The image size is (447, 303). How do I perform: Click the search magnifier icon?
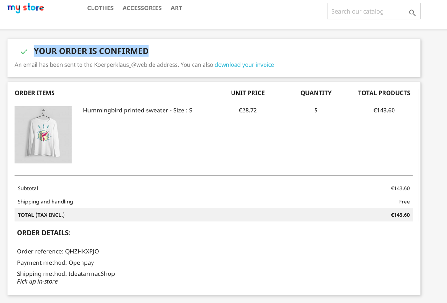[412, 13]
